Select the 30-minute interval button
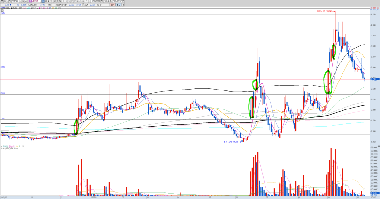This screenshot has height=199, width=380. [77, 1]
